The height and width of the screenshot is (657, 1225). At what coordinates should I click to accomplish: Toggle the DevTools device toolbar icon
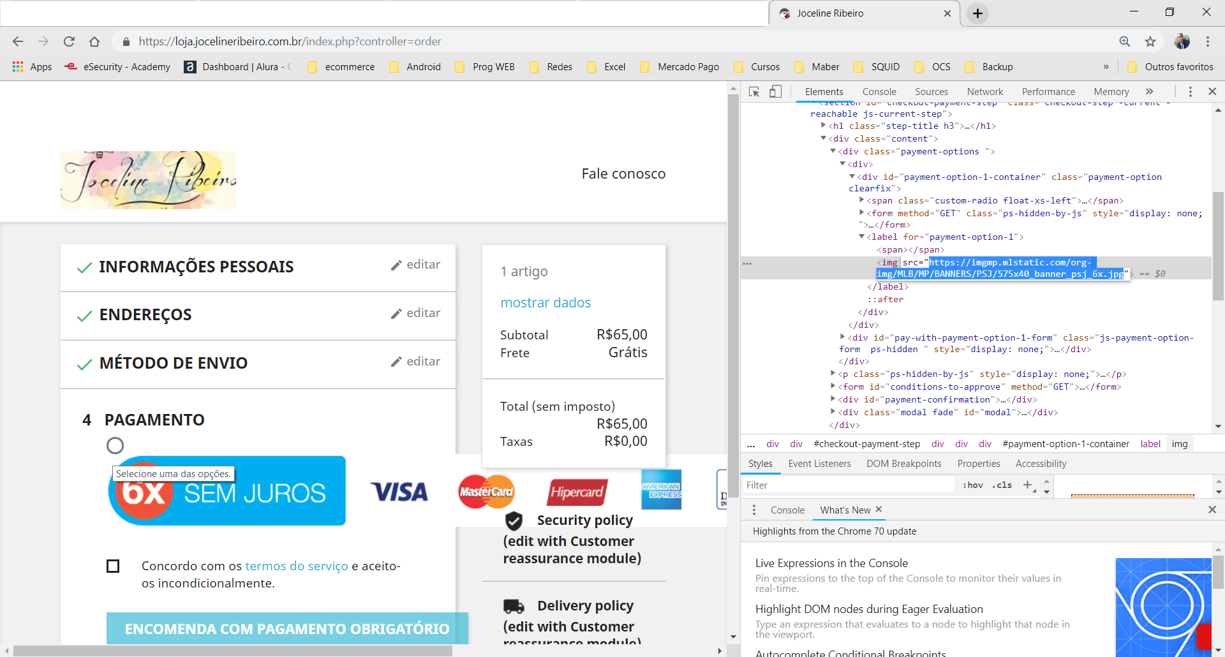pyautogui.click(x=775, y=92)
